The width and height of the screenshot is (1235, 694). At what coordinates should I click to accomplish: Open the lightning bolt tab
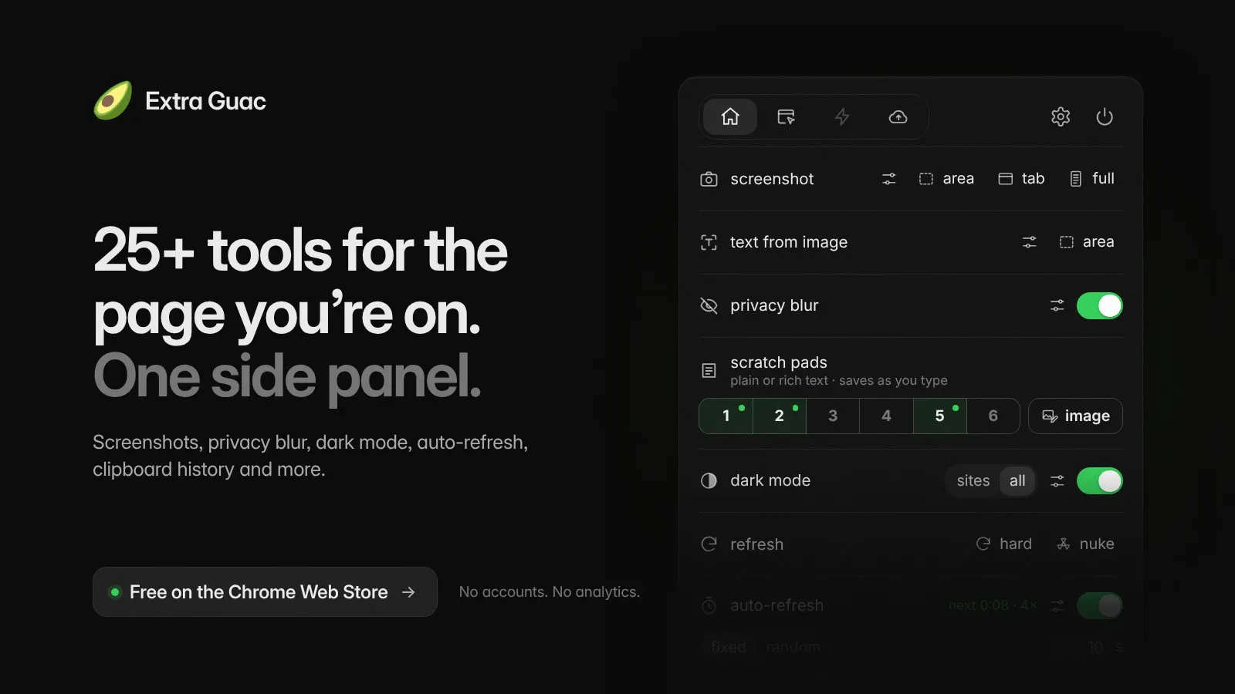pos(842,116)
